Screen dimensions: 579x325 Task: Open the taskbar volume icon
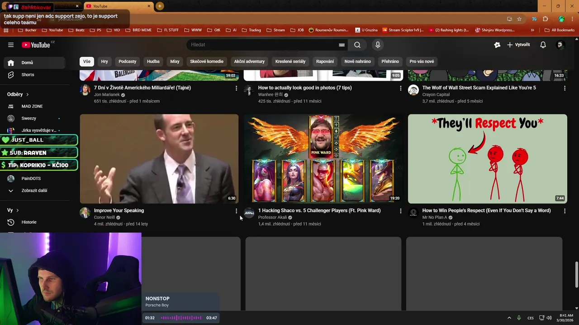point(549,318)
